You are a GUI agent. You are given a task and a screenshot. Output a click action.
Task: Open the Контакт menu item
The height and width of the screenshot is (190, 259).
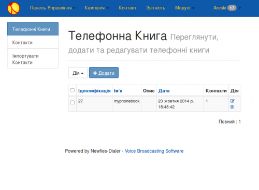(127, 8)
